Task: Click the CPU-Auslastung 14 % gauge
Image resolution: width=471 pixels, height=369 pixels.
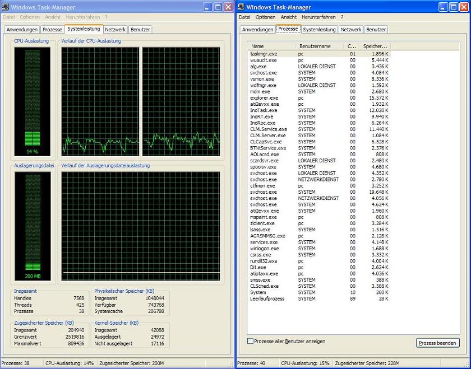Action: 33,101
